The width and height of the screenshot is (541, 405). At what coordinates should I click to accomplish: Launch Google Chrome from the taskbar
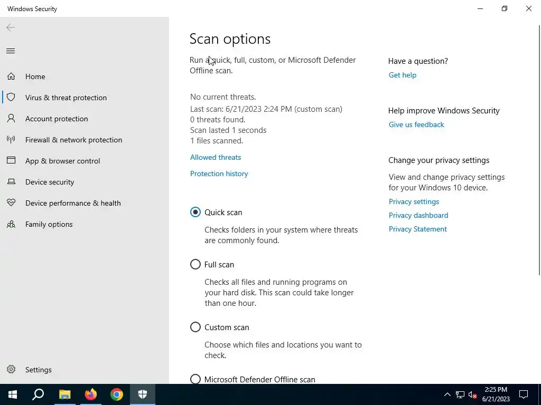[x=117, y=394]
